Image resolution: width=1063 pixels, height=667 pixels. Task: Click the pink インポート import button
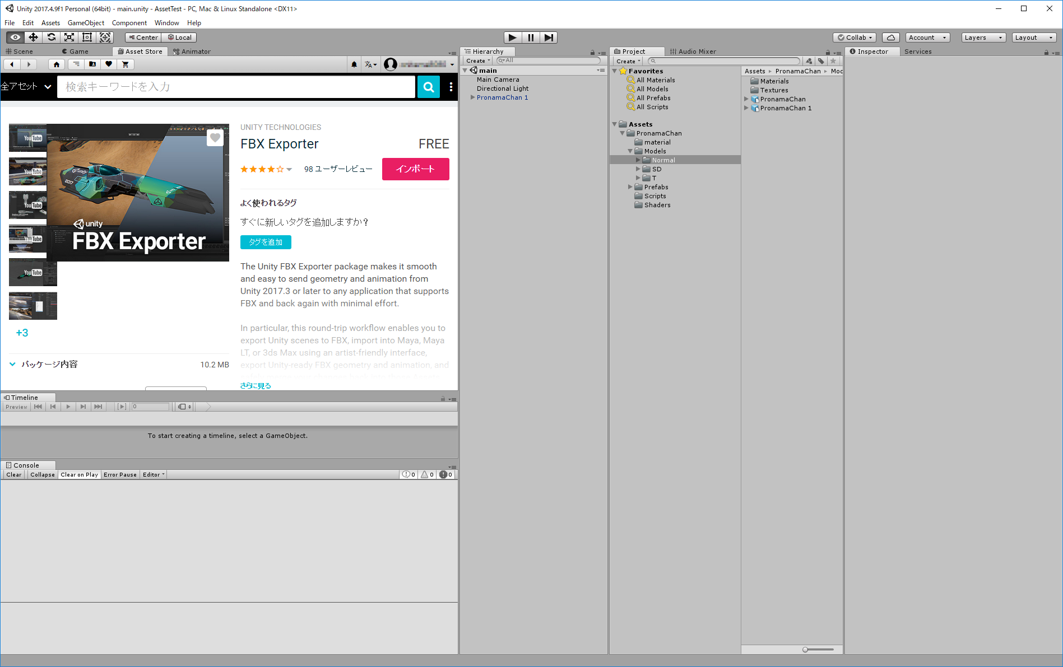click(x=415, y=169)
